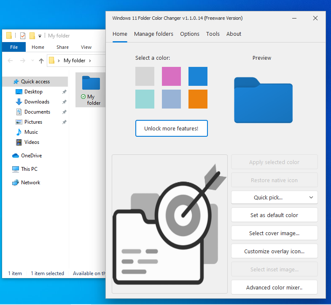Open the File menu in Explorer
331x305 pixels.
(x=14, y=47)
